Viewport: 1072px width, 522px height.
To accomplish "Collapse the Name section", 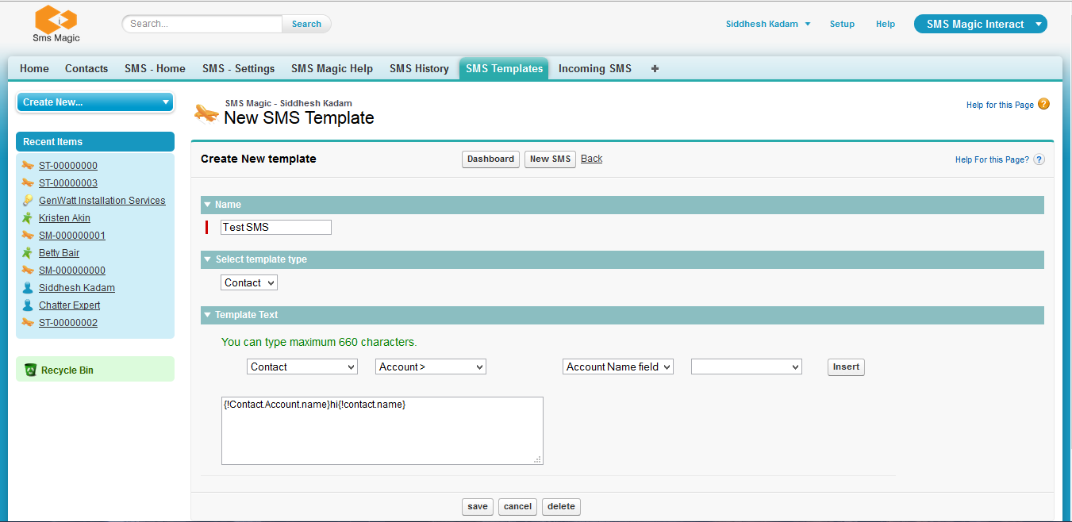I will point(207,205).
